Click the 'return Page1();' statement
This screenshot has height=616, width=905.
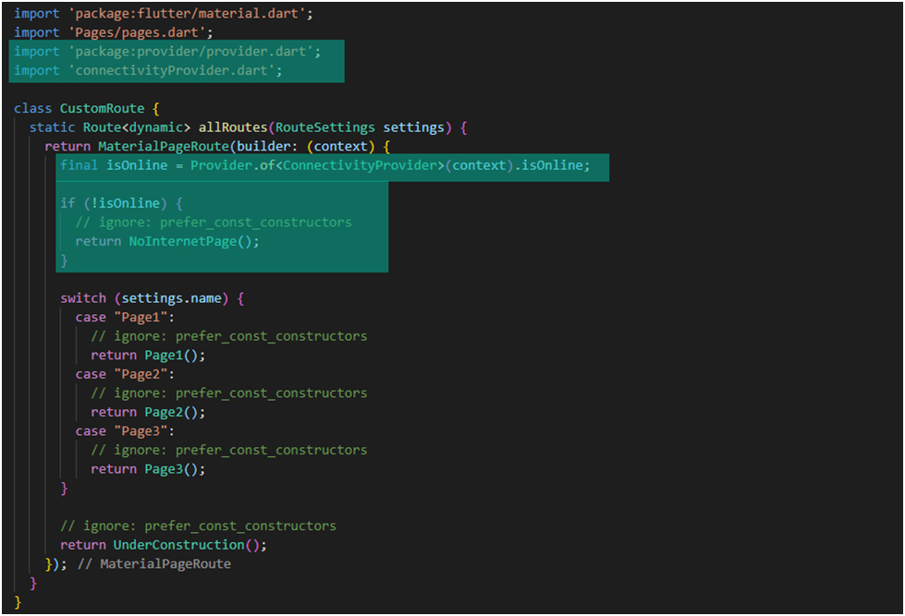point(148,356)
